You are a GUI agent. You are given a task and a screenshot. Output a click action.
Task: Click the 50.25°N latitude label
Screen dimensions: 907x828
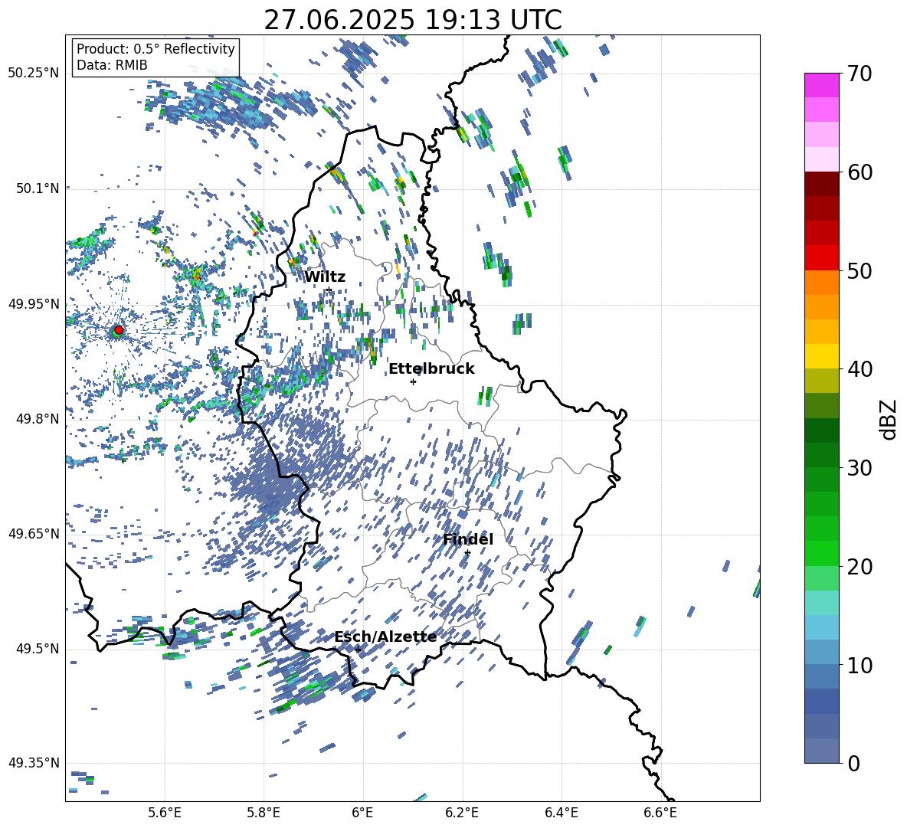(x=34, y=74)
